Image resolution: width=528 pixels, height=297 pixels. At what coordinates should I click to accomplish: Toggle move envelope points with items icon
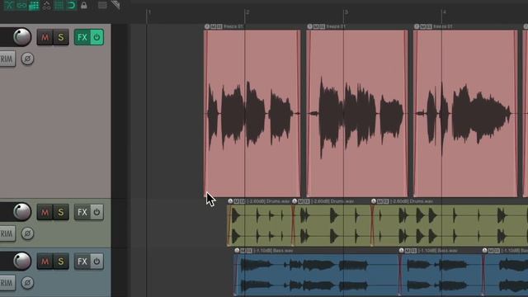[46, 5]
